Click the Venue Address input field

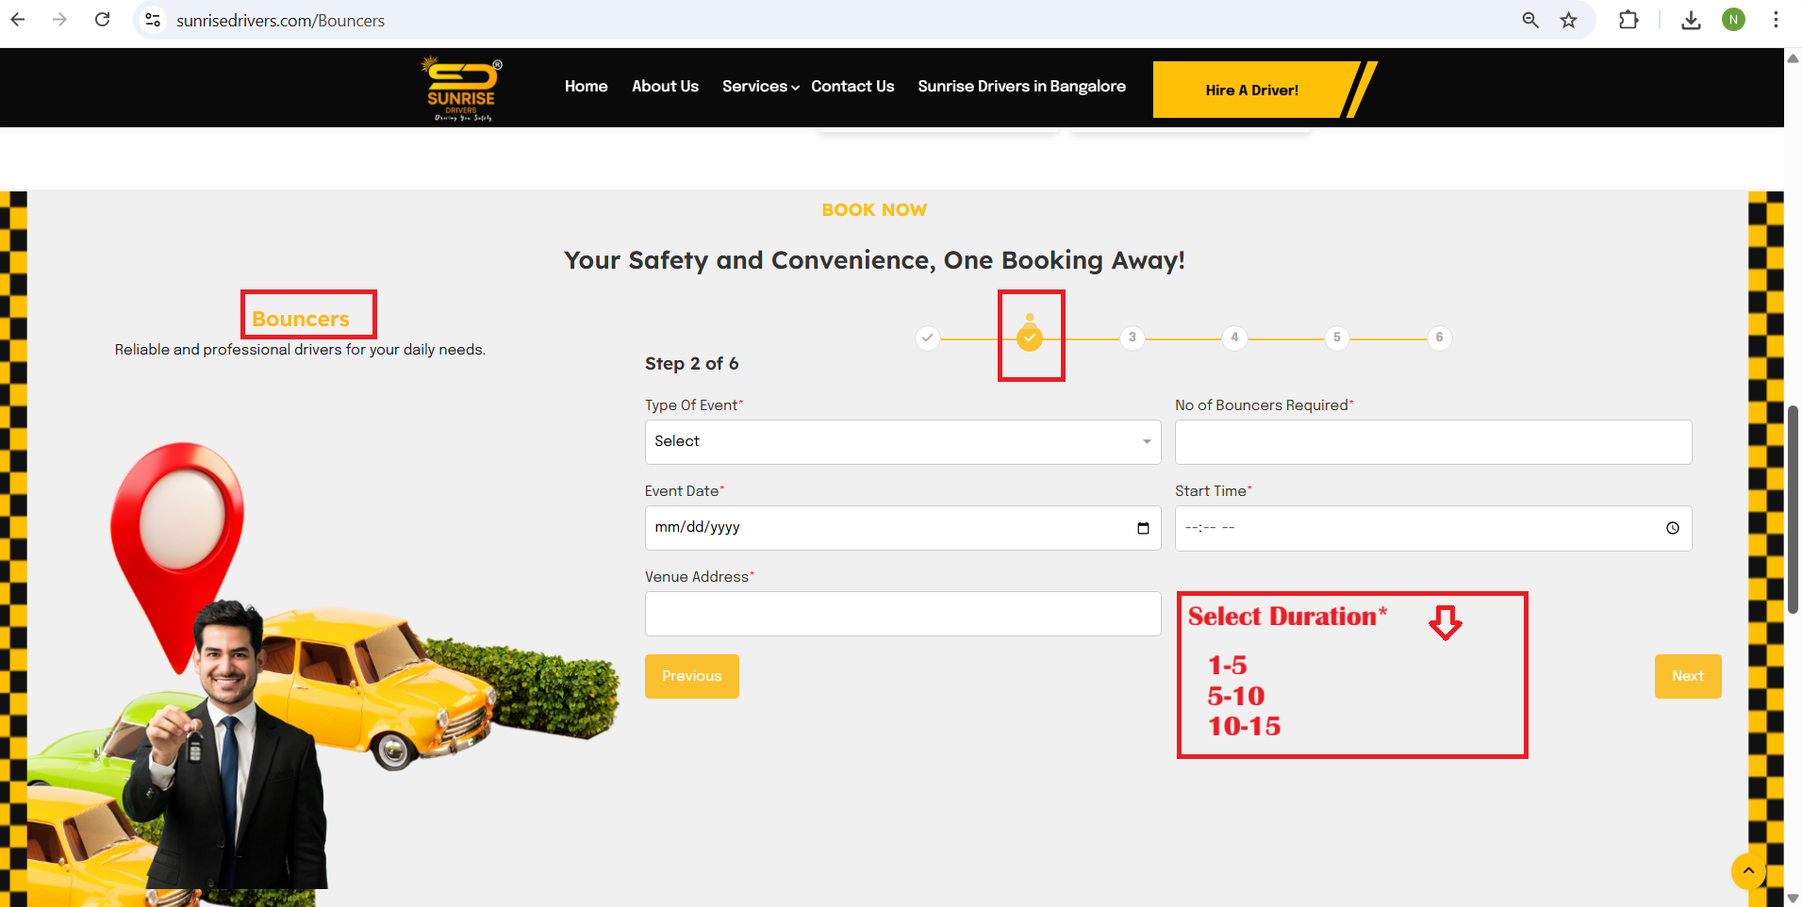coord(902,614)
